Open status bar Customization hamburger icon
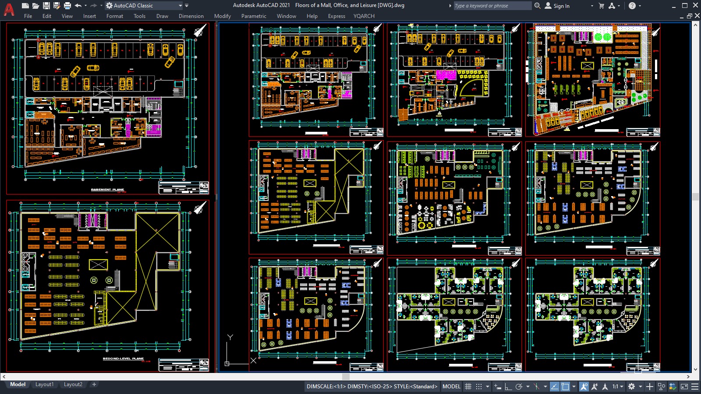701x394 pixels. 695,387
